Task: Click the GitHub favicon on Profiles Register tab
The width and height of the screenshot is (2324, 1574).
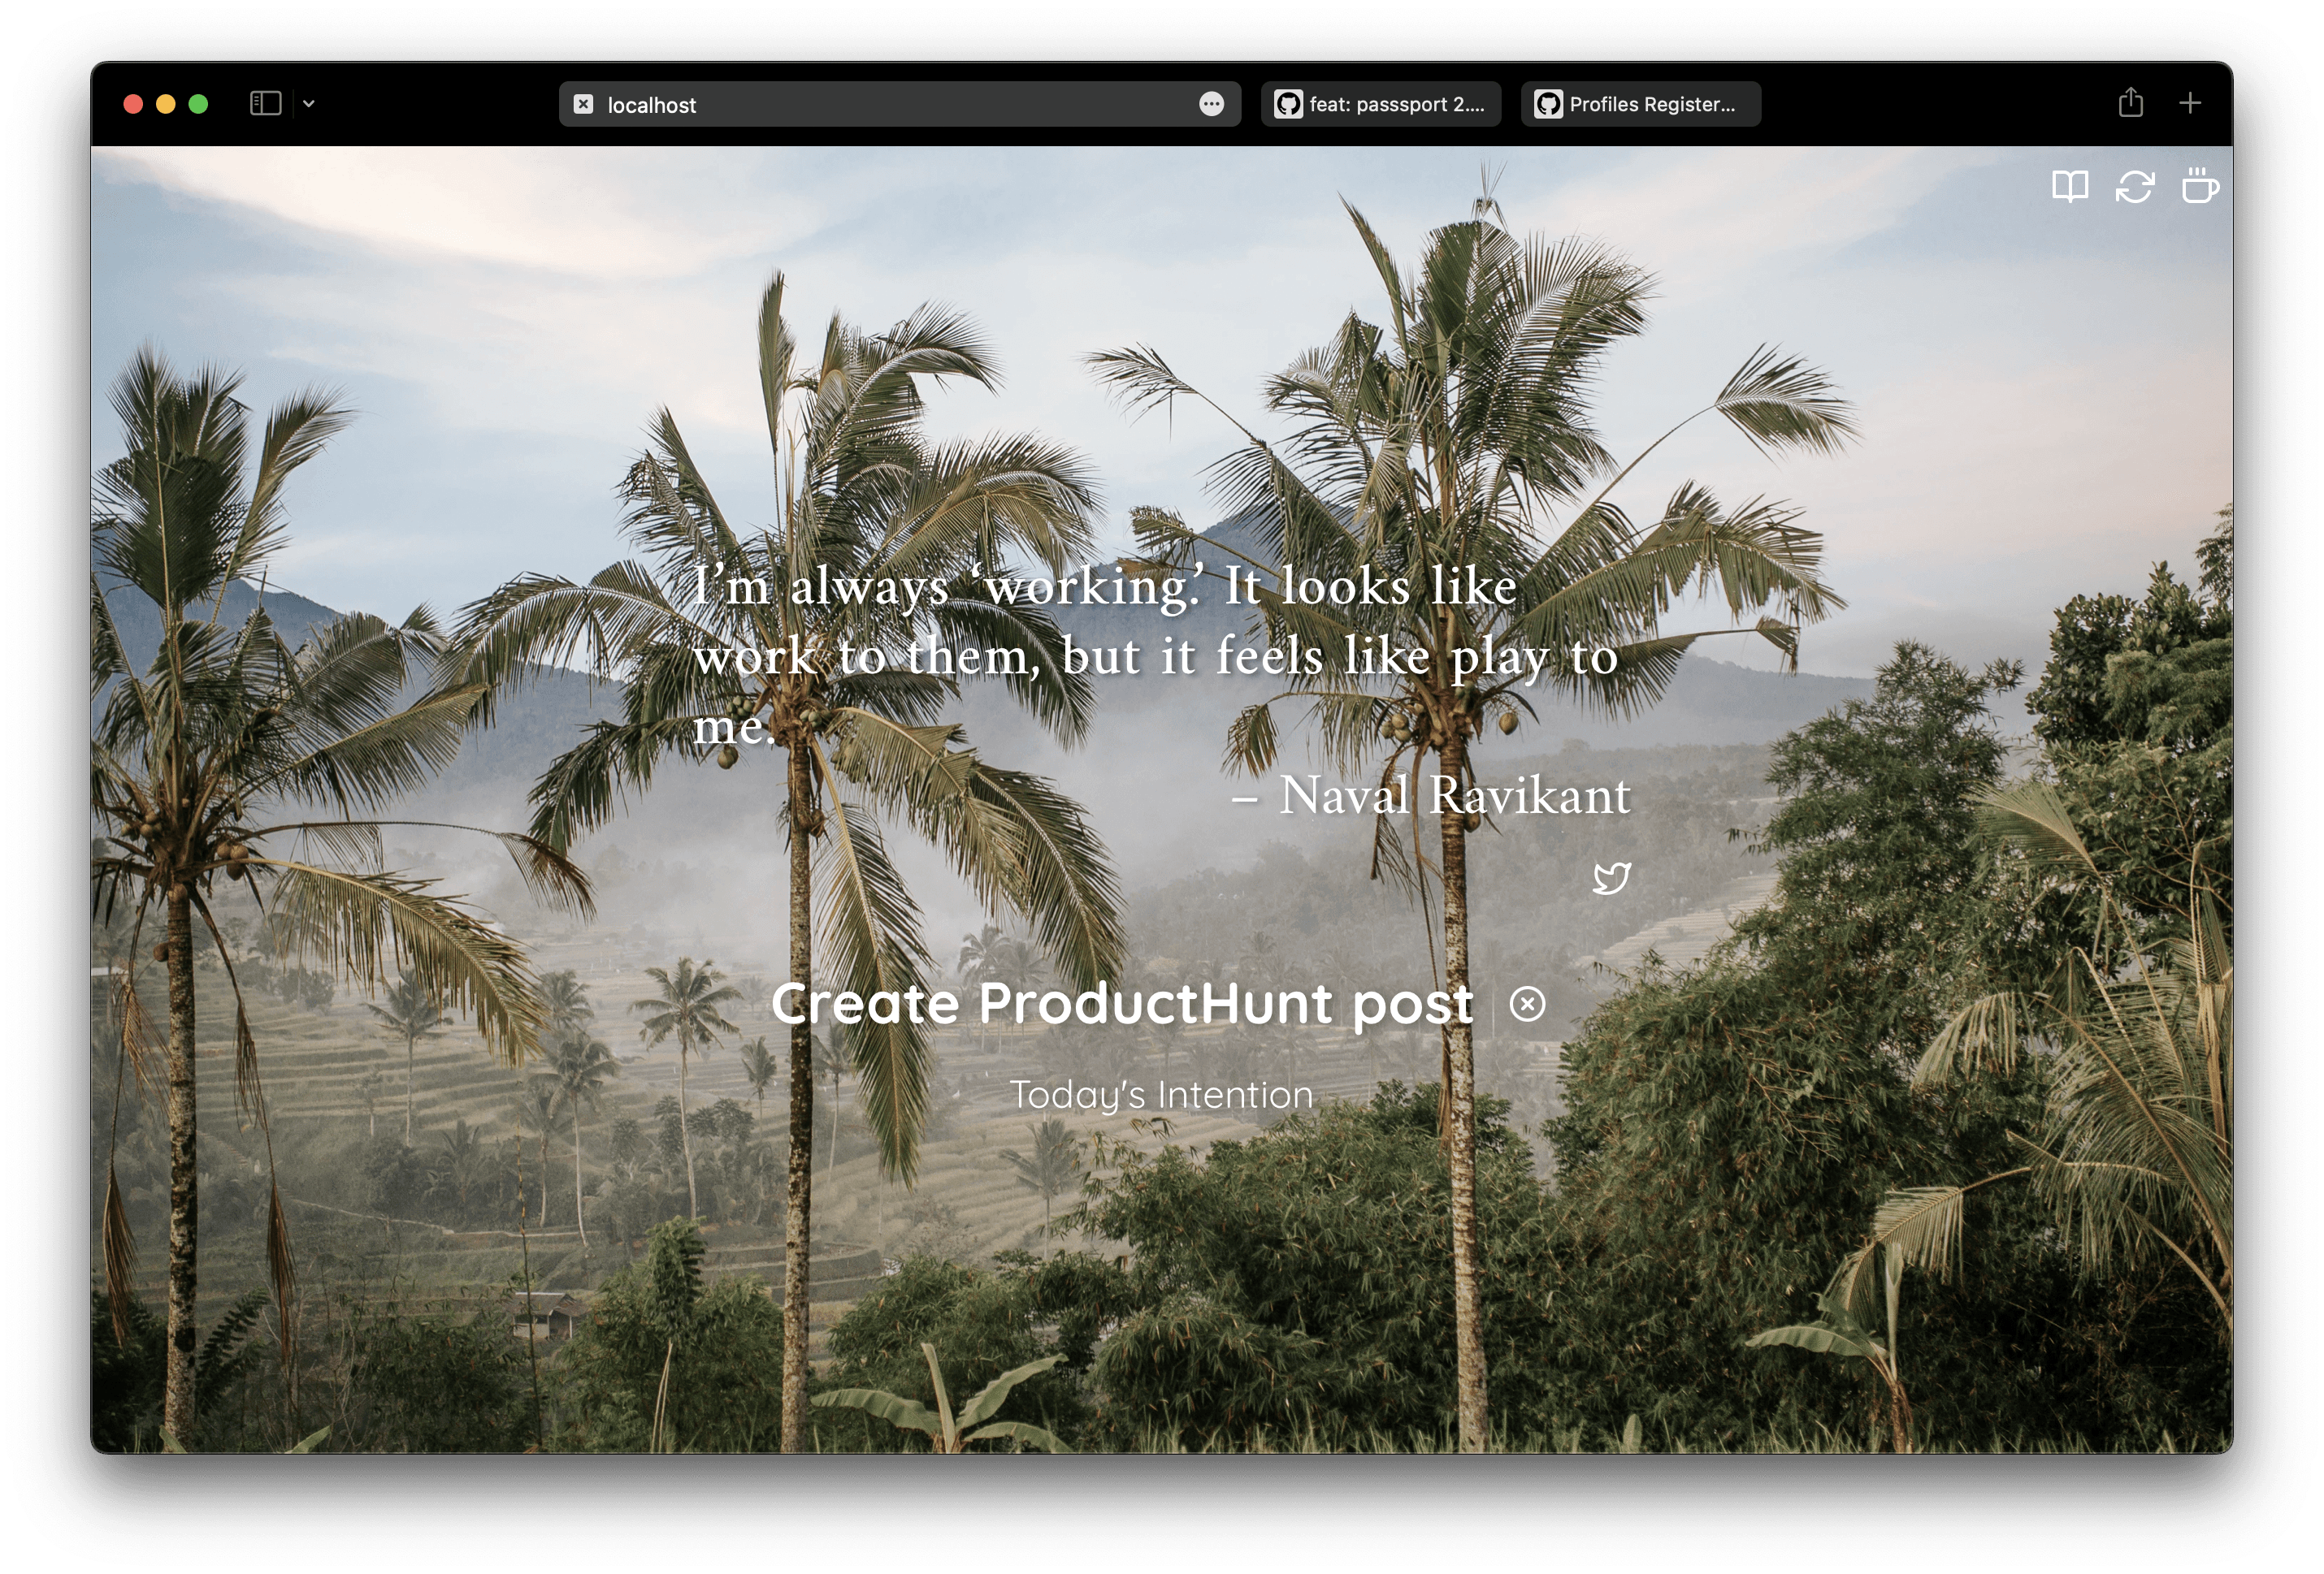Action: pyautogui.click(x=1548, y=104)
